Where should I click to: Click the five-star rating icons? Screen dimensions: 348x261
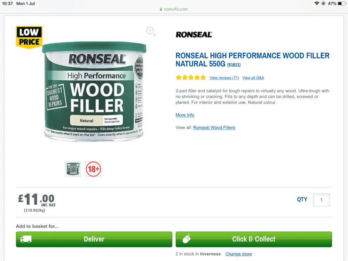(x=191, y=78)
